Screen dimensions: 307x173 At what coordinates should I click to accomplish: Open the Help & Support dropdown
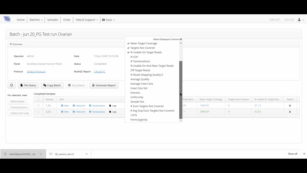tap(86, 20)
